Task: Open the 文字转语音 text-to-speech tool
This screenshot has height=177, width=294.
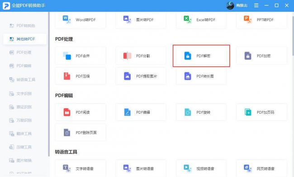Action: [81, 168]
